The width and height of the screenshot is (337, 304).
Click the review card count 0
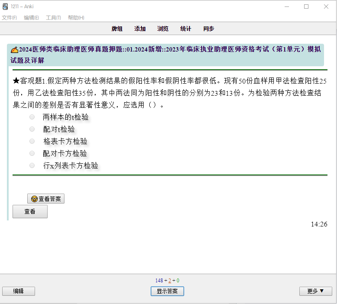pos(178,280)
